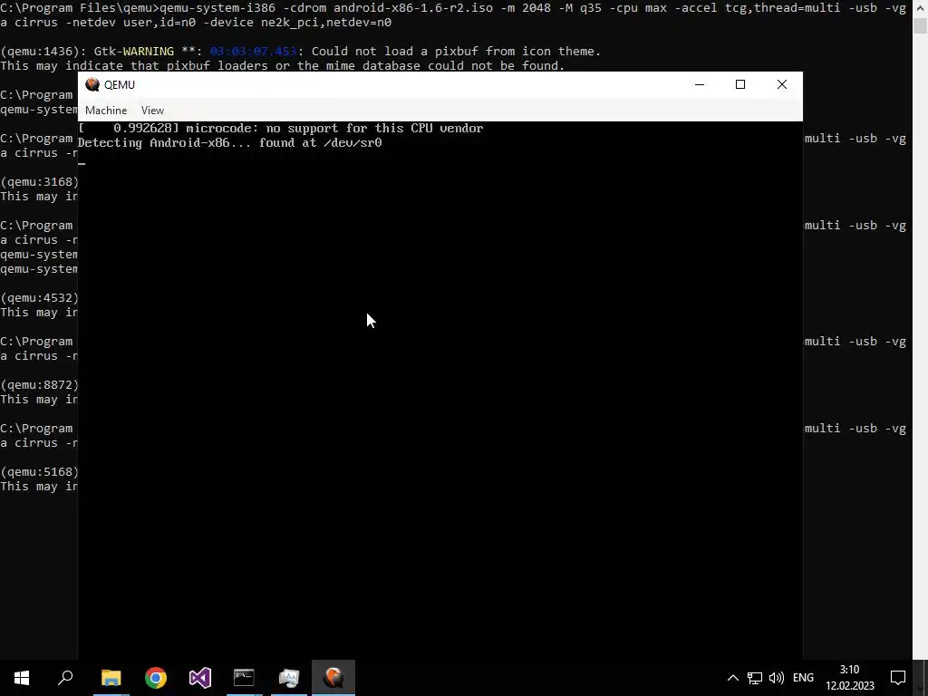Open the View menu in QEMU
This screenshot has height=696, width=928.
click(152, 111)
